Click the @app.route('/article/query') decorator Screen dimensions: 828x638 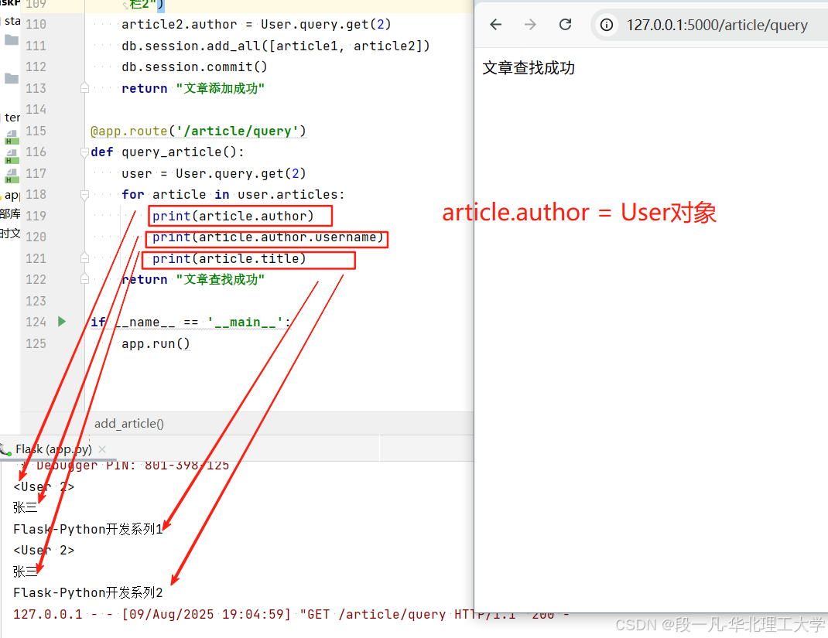click(198, 131)
